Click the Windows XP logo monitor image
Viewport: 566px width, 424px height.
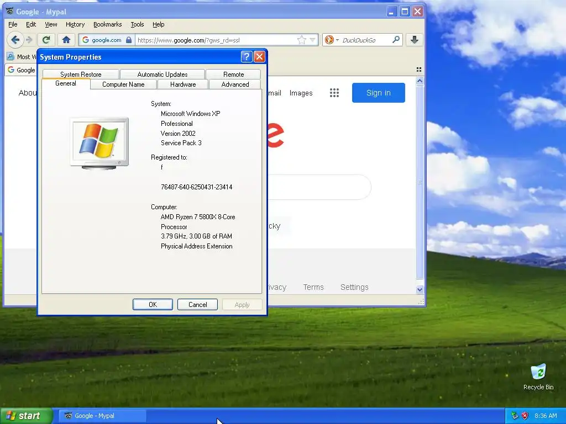[x=99, y=143]
